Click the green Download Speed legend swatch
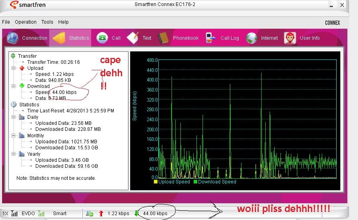 (195, 182)
